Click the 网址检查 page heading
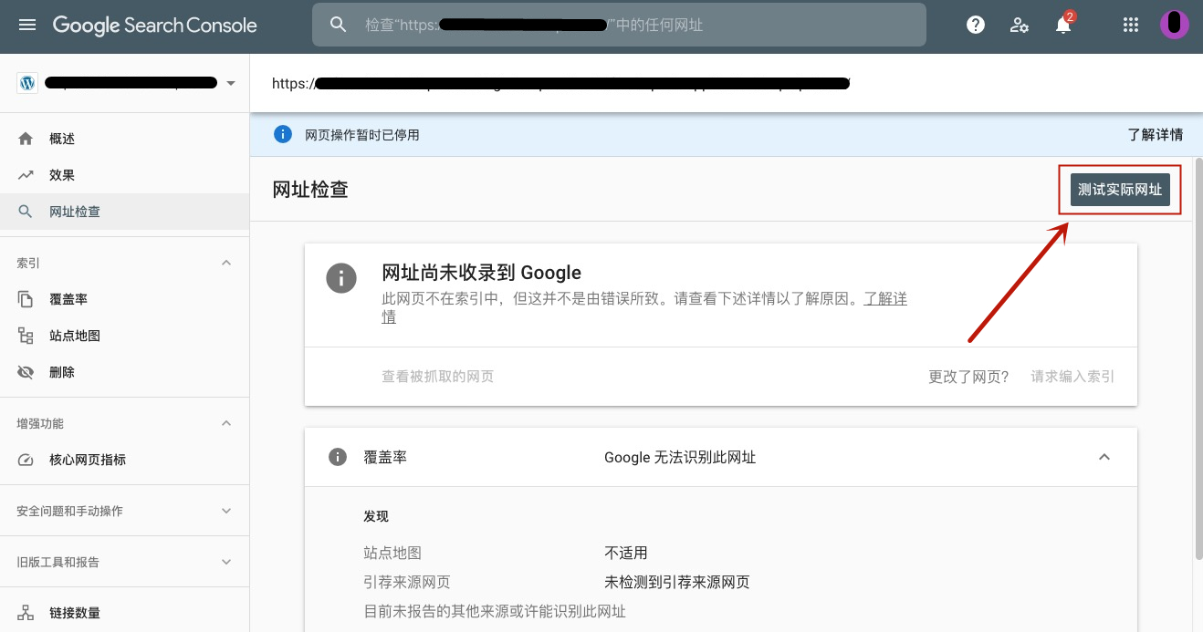1203x632 pixels. (310, 190)
